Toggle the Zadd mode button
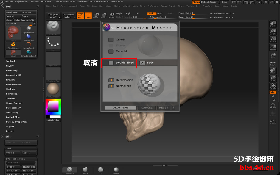Image resolution: width=280 pixels, height=175 pixels. pos(151,14)
